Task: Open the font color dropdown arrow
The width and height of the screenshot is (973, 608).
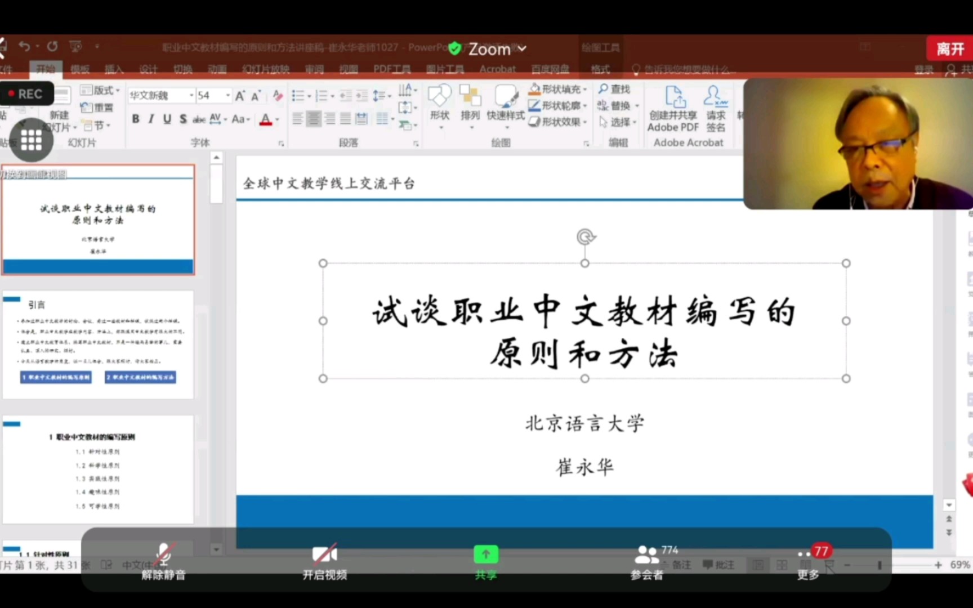Action: click(277, 120)
